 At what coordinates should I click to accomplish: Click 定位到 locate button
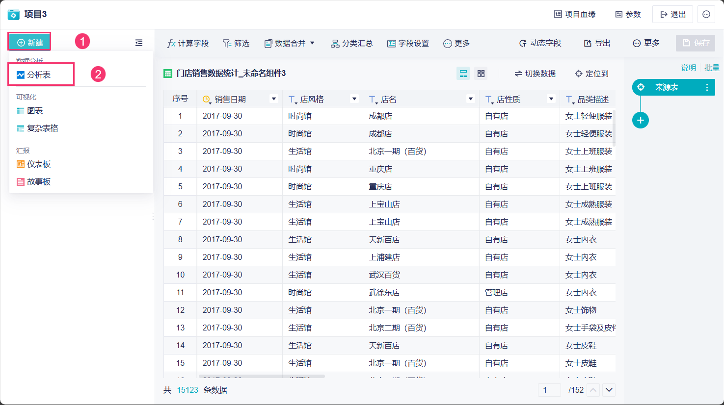click(592, 74)
